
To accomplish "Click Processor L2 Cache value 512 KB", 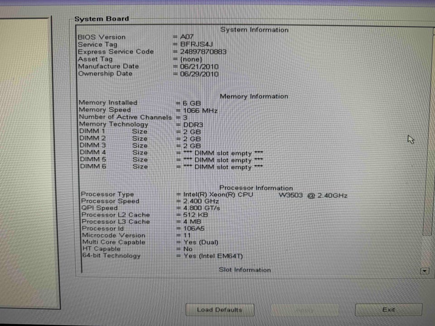I will 196,215.
